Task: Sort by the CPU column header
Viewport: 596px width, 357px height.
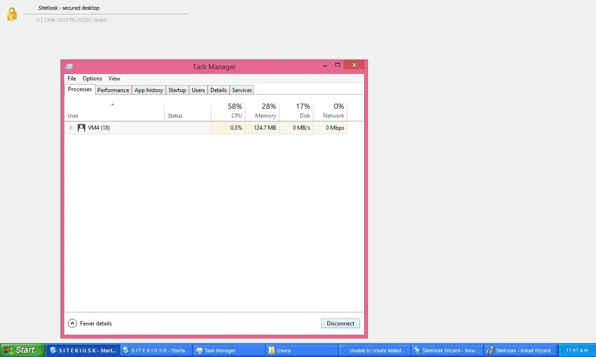Action: 228,112
